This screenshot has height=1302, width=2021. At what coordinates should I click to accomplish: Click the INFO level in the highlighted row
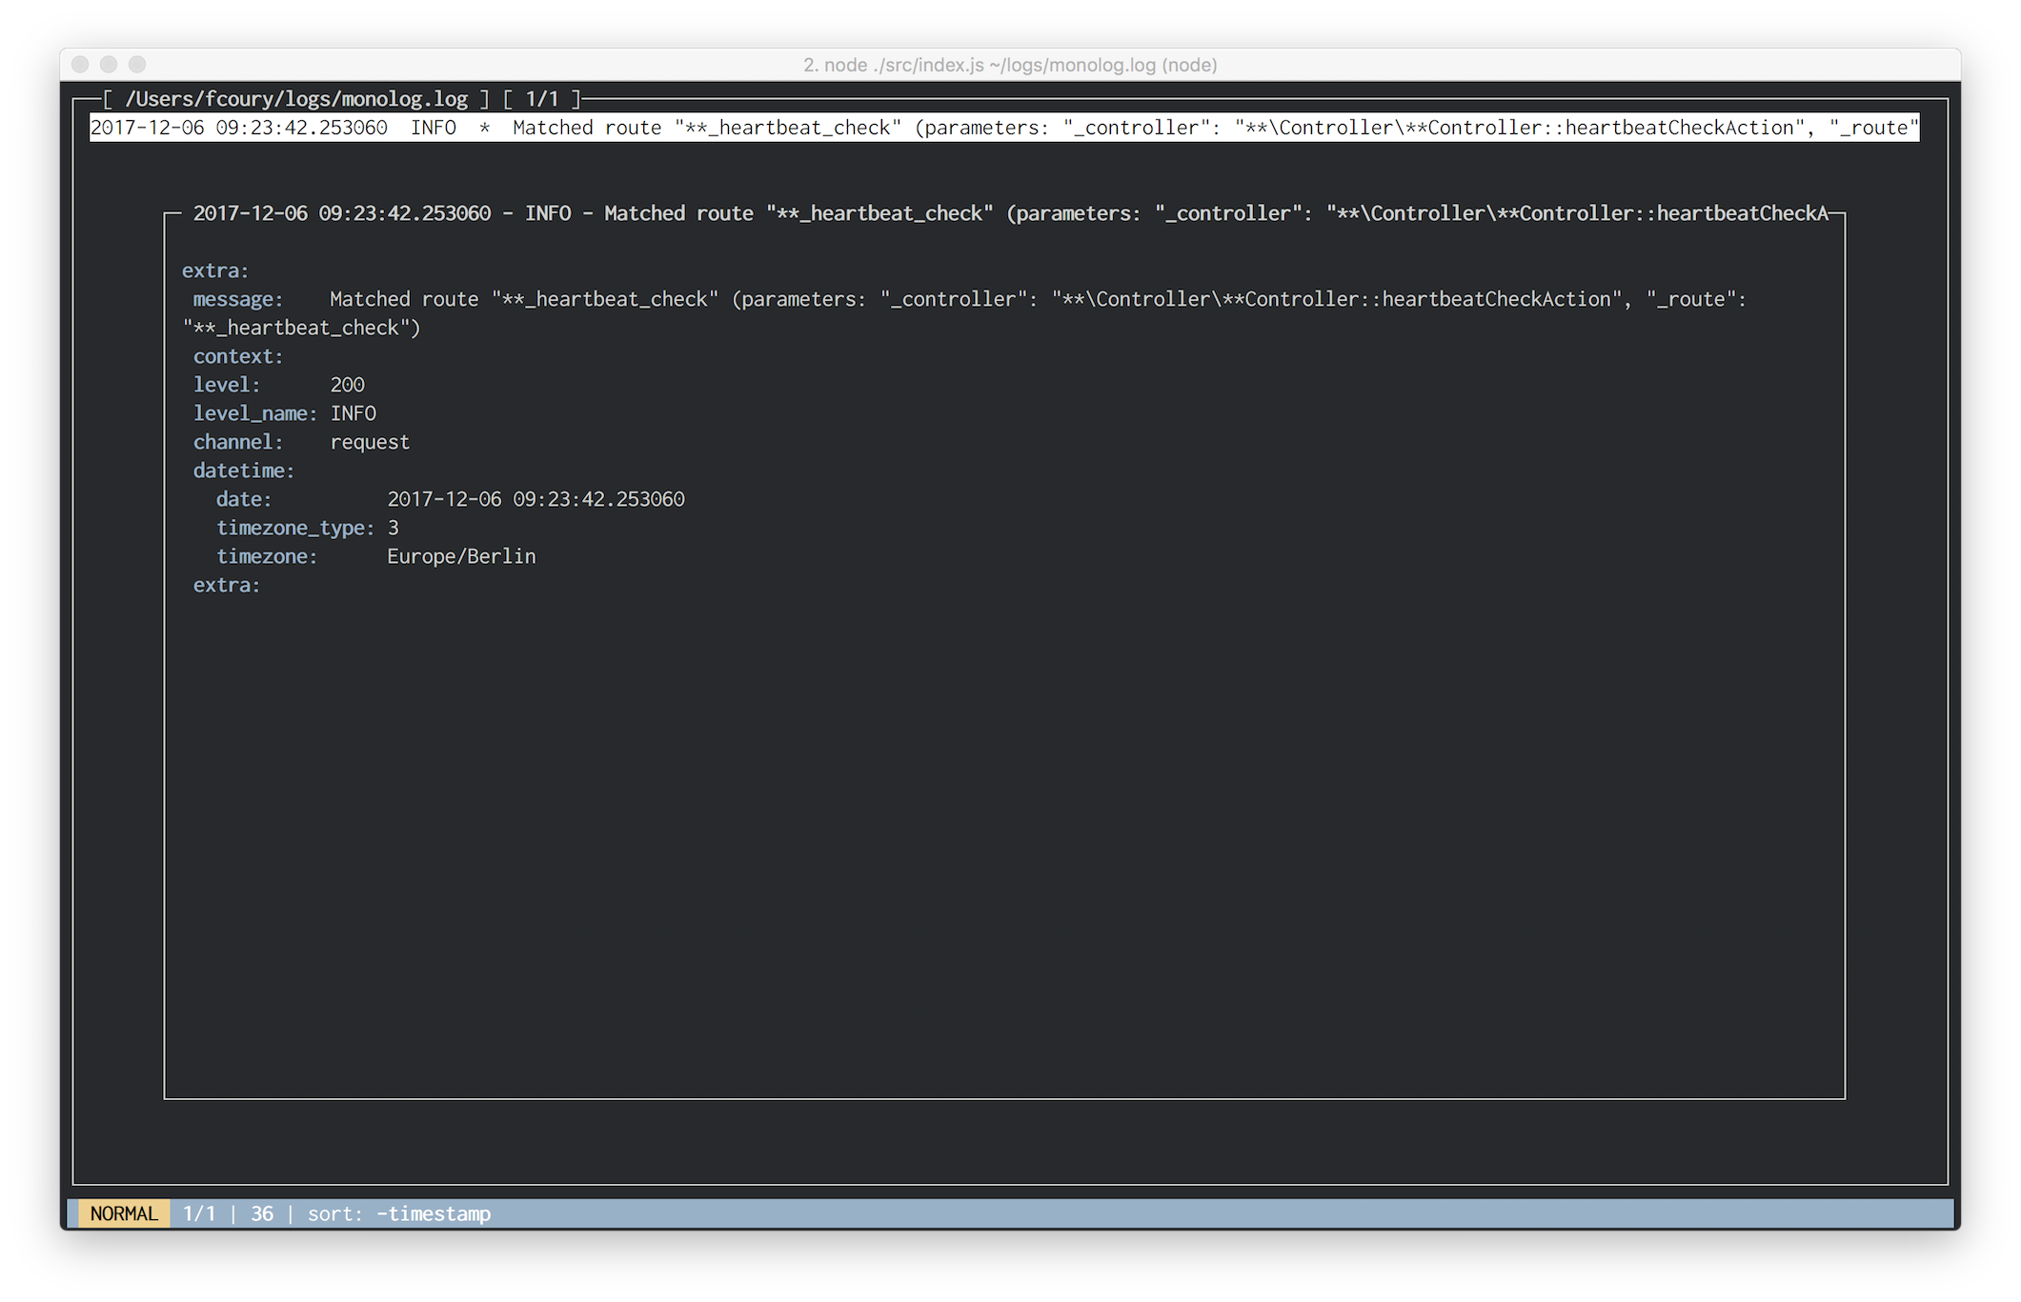[434, 128]
